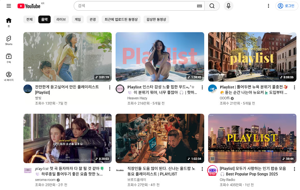Open 내 페이지 in the sidebar

9,76
